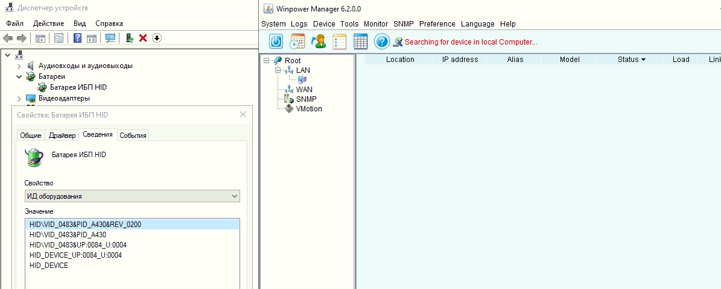The width and height of the screenshot is (721, 289).
Task: Collapse the Батареи tree node
Action: click(x=19, y=76)
